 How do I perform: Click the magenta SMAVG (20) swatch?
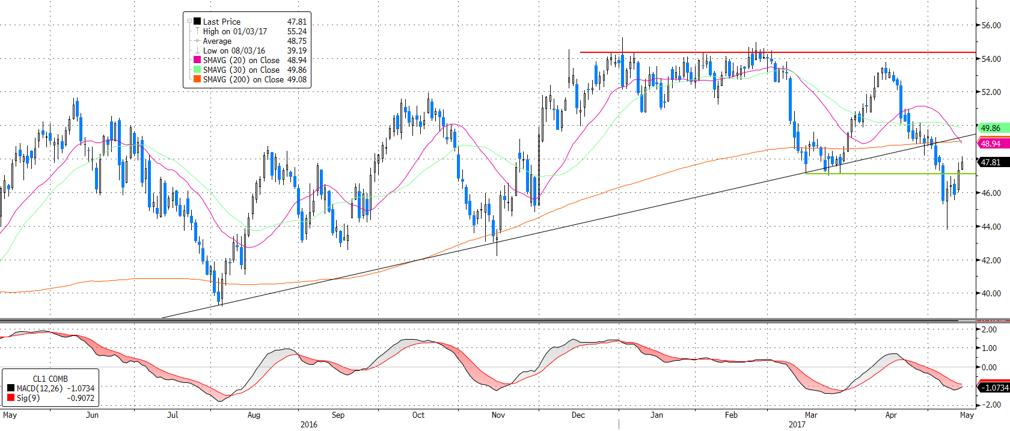197,60
